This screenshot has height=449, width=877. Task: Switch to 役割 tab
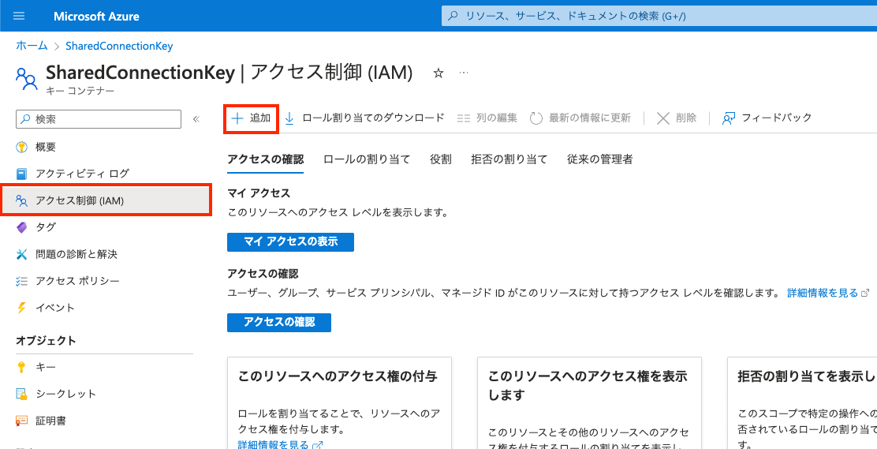point(441,159)
